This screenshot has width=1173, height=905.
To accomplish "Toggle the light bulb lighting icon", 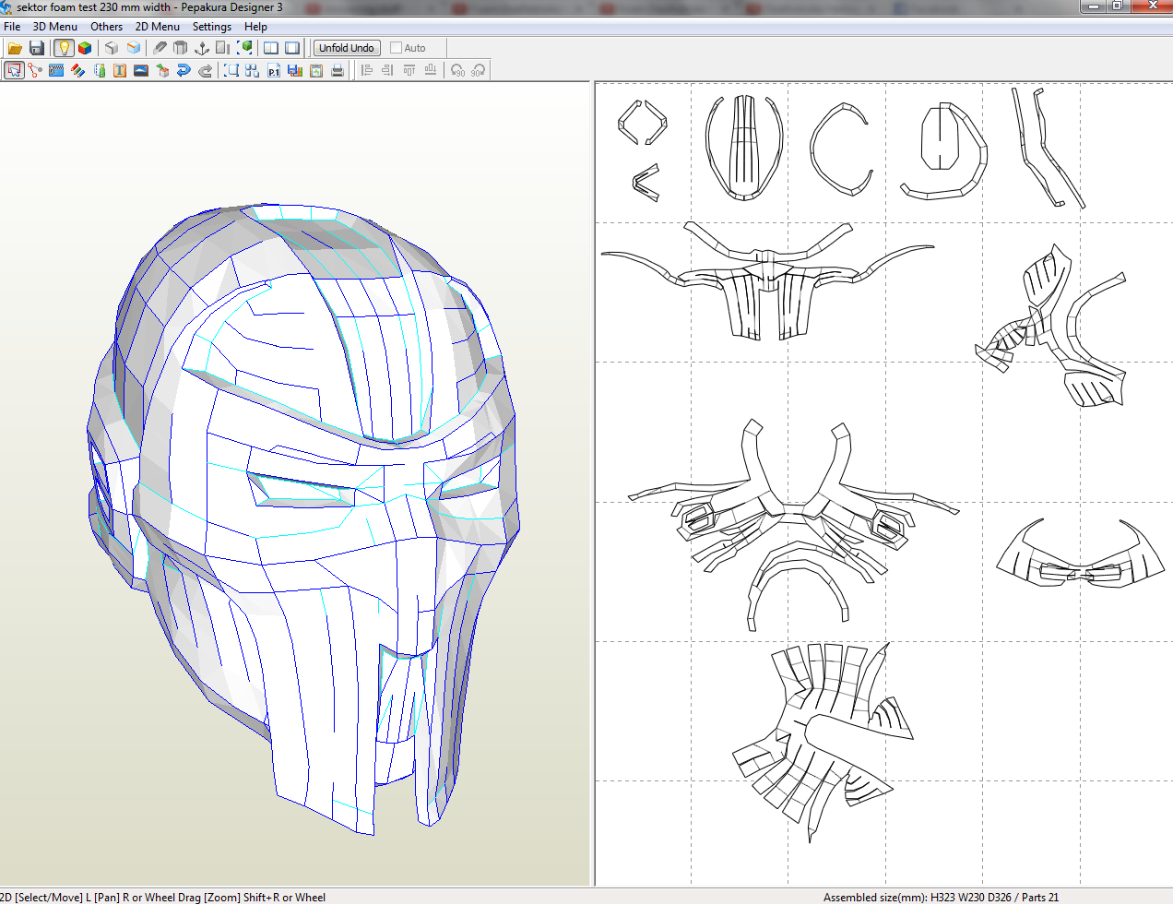I will pyautogui.click(x=64, y=48).
